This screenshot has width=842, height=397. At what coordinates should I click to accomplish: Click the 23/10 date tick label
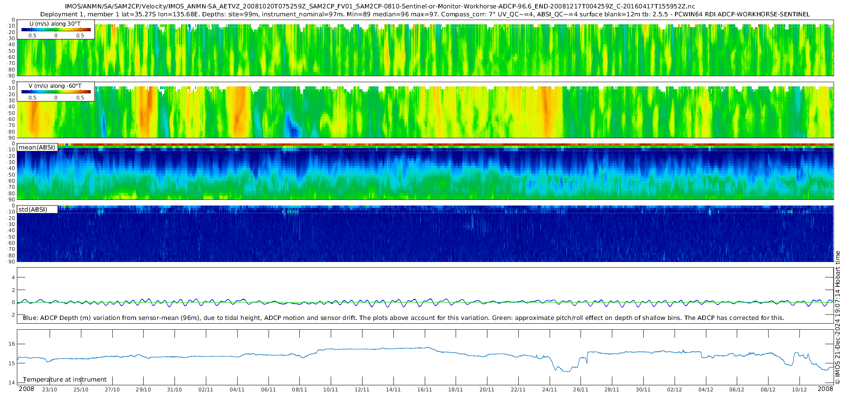(x=50, y=390)
